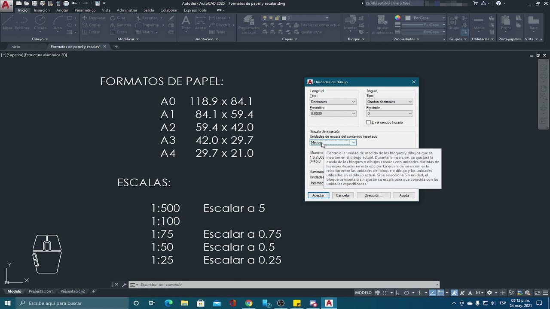Select the Línea drawing tool
This screenshot has height=309, width=550.
tap(7, 22)
